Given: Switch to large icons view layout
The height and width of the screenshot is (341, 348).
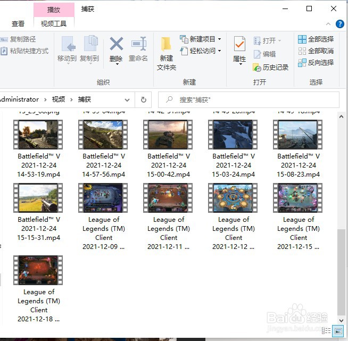Looking at the screenshot, I should tap(338, 331).
